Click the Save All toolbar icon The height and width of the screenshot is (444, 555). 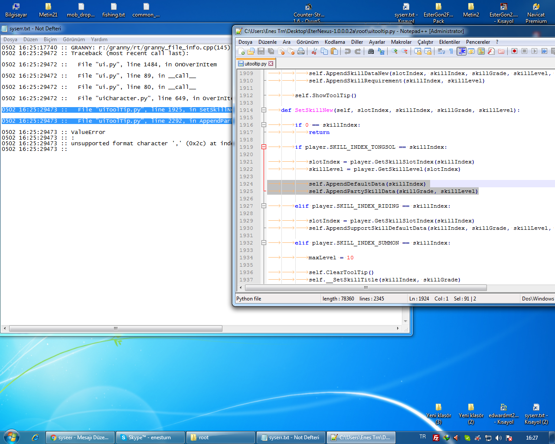tap(271, 51)
